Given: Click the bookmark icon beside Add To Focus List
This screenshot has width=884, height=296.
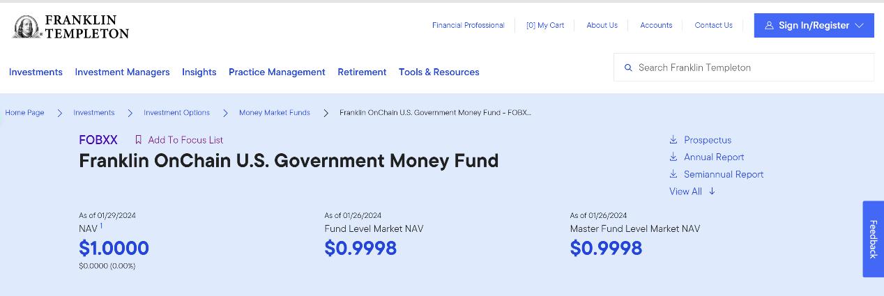Looking at the screenshot, I should [138, 140].
